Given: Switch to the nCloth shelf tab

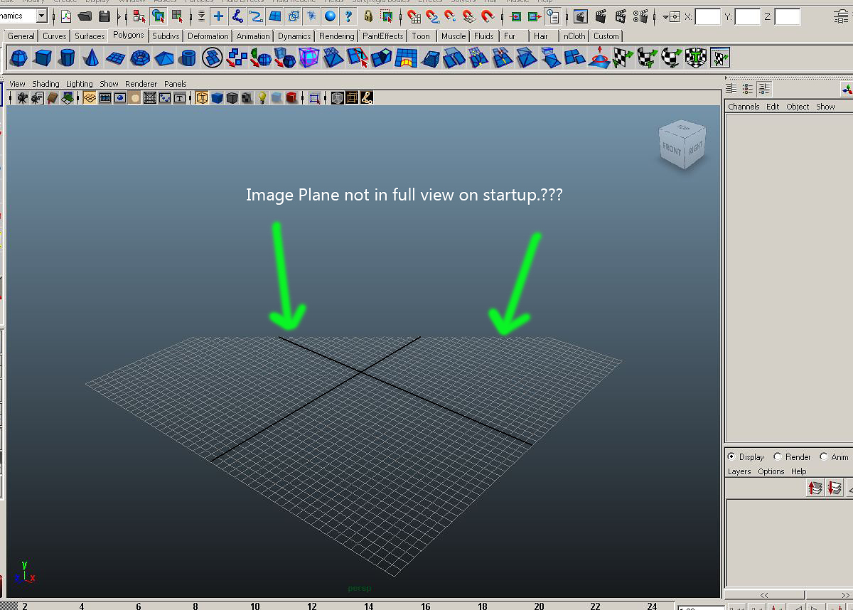Looking at the screenshot, I should pos(574,36).
